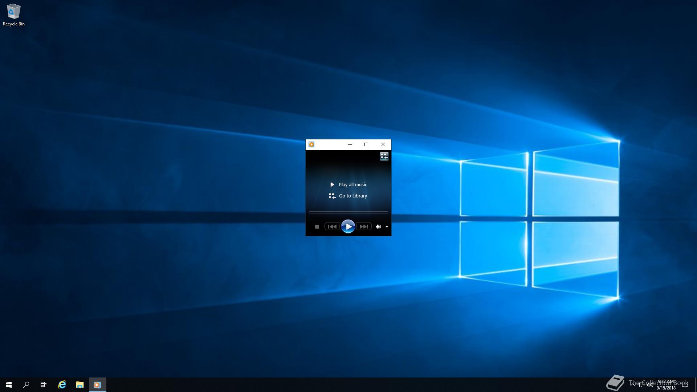This screenshot has height=392, width=697.
Task: Open the system tray volume icon
Action: tap(650, 385)
